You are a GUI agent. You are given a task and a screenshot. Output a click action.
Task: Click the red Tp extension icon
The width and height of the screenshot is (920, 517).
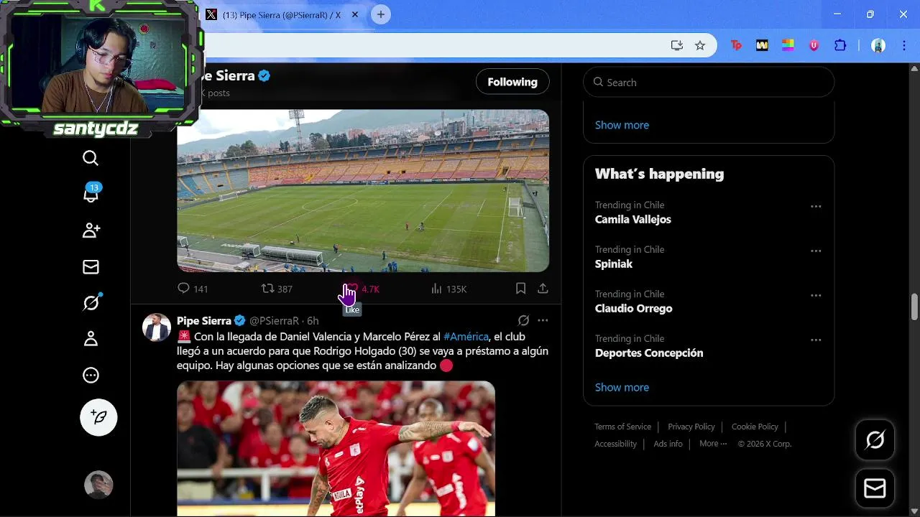736,45
